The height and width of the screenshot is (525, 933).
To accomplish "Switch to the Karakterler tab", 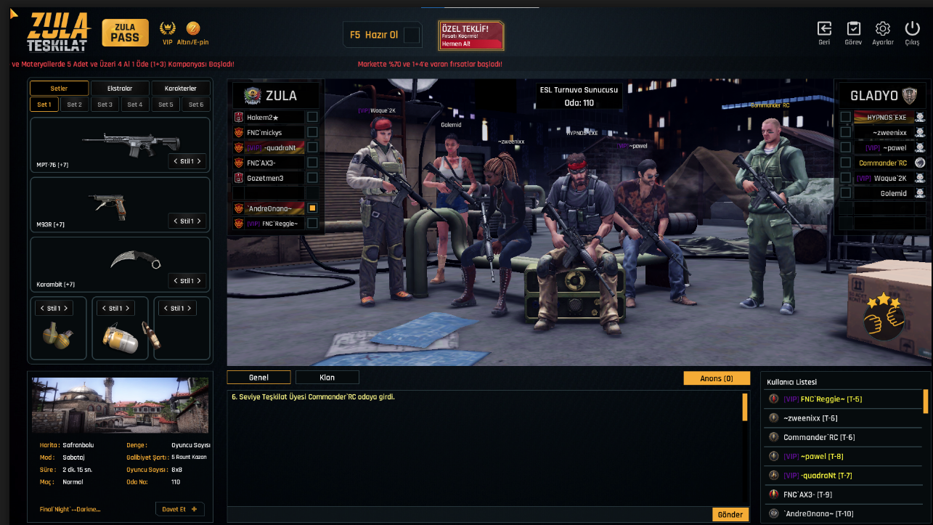I will pyautogui.click(x=180, y=89).
